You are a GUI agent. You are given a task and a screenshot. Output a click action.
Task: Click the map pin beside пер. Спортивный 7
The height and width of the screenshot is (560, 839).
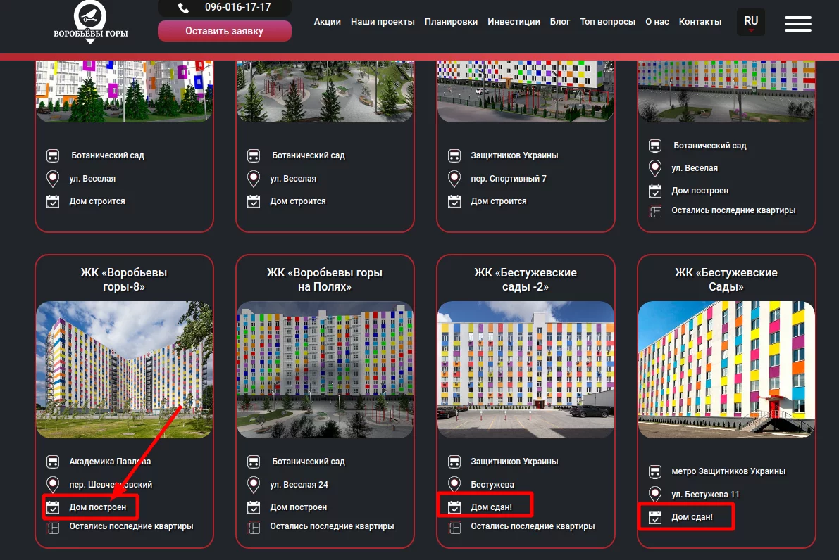pos(454,179)
